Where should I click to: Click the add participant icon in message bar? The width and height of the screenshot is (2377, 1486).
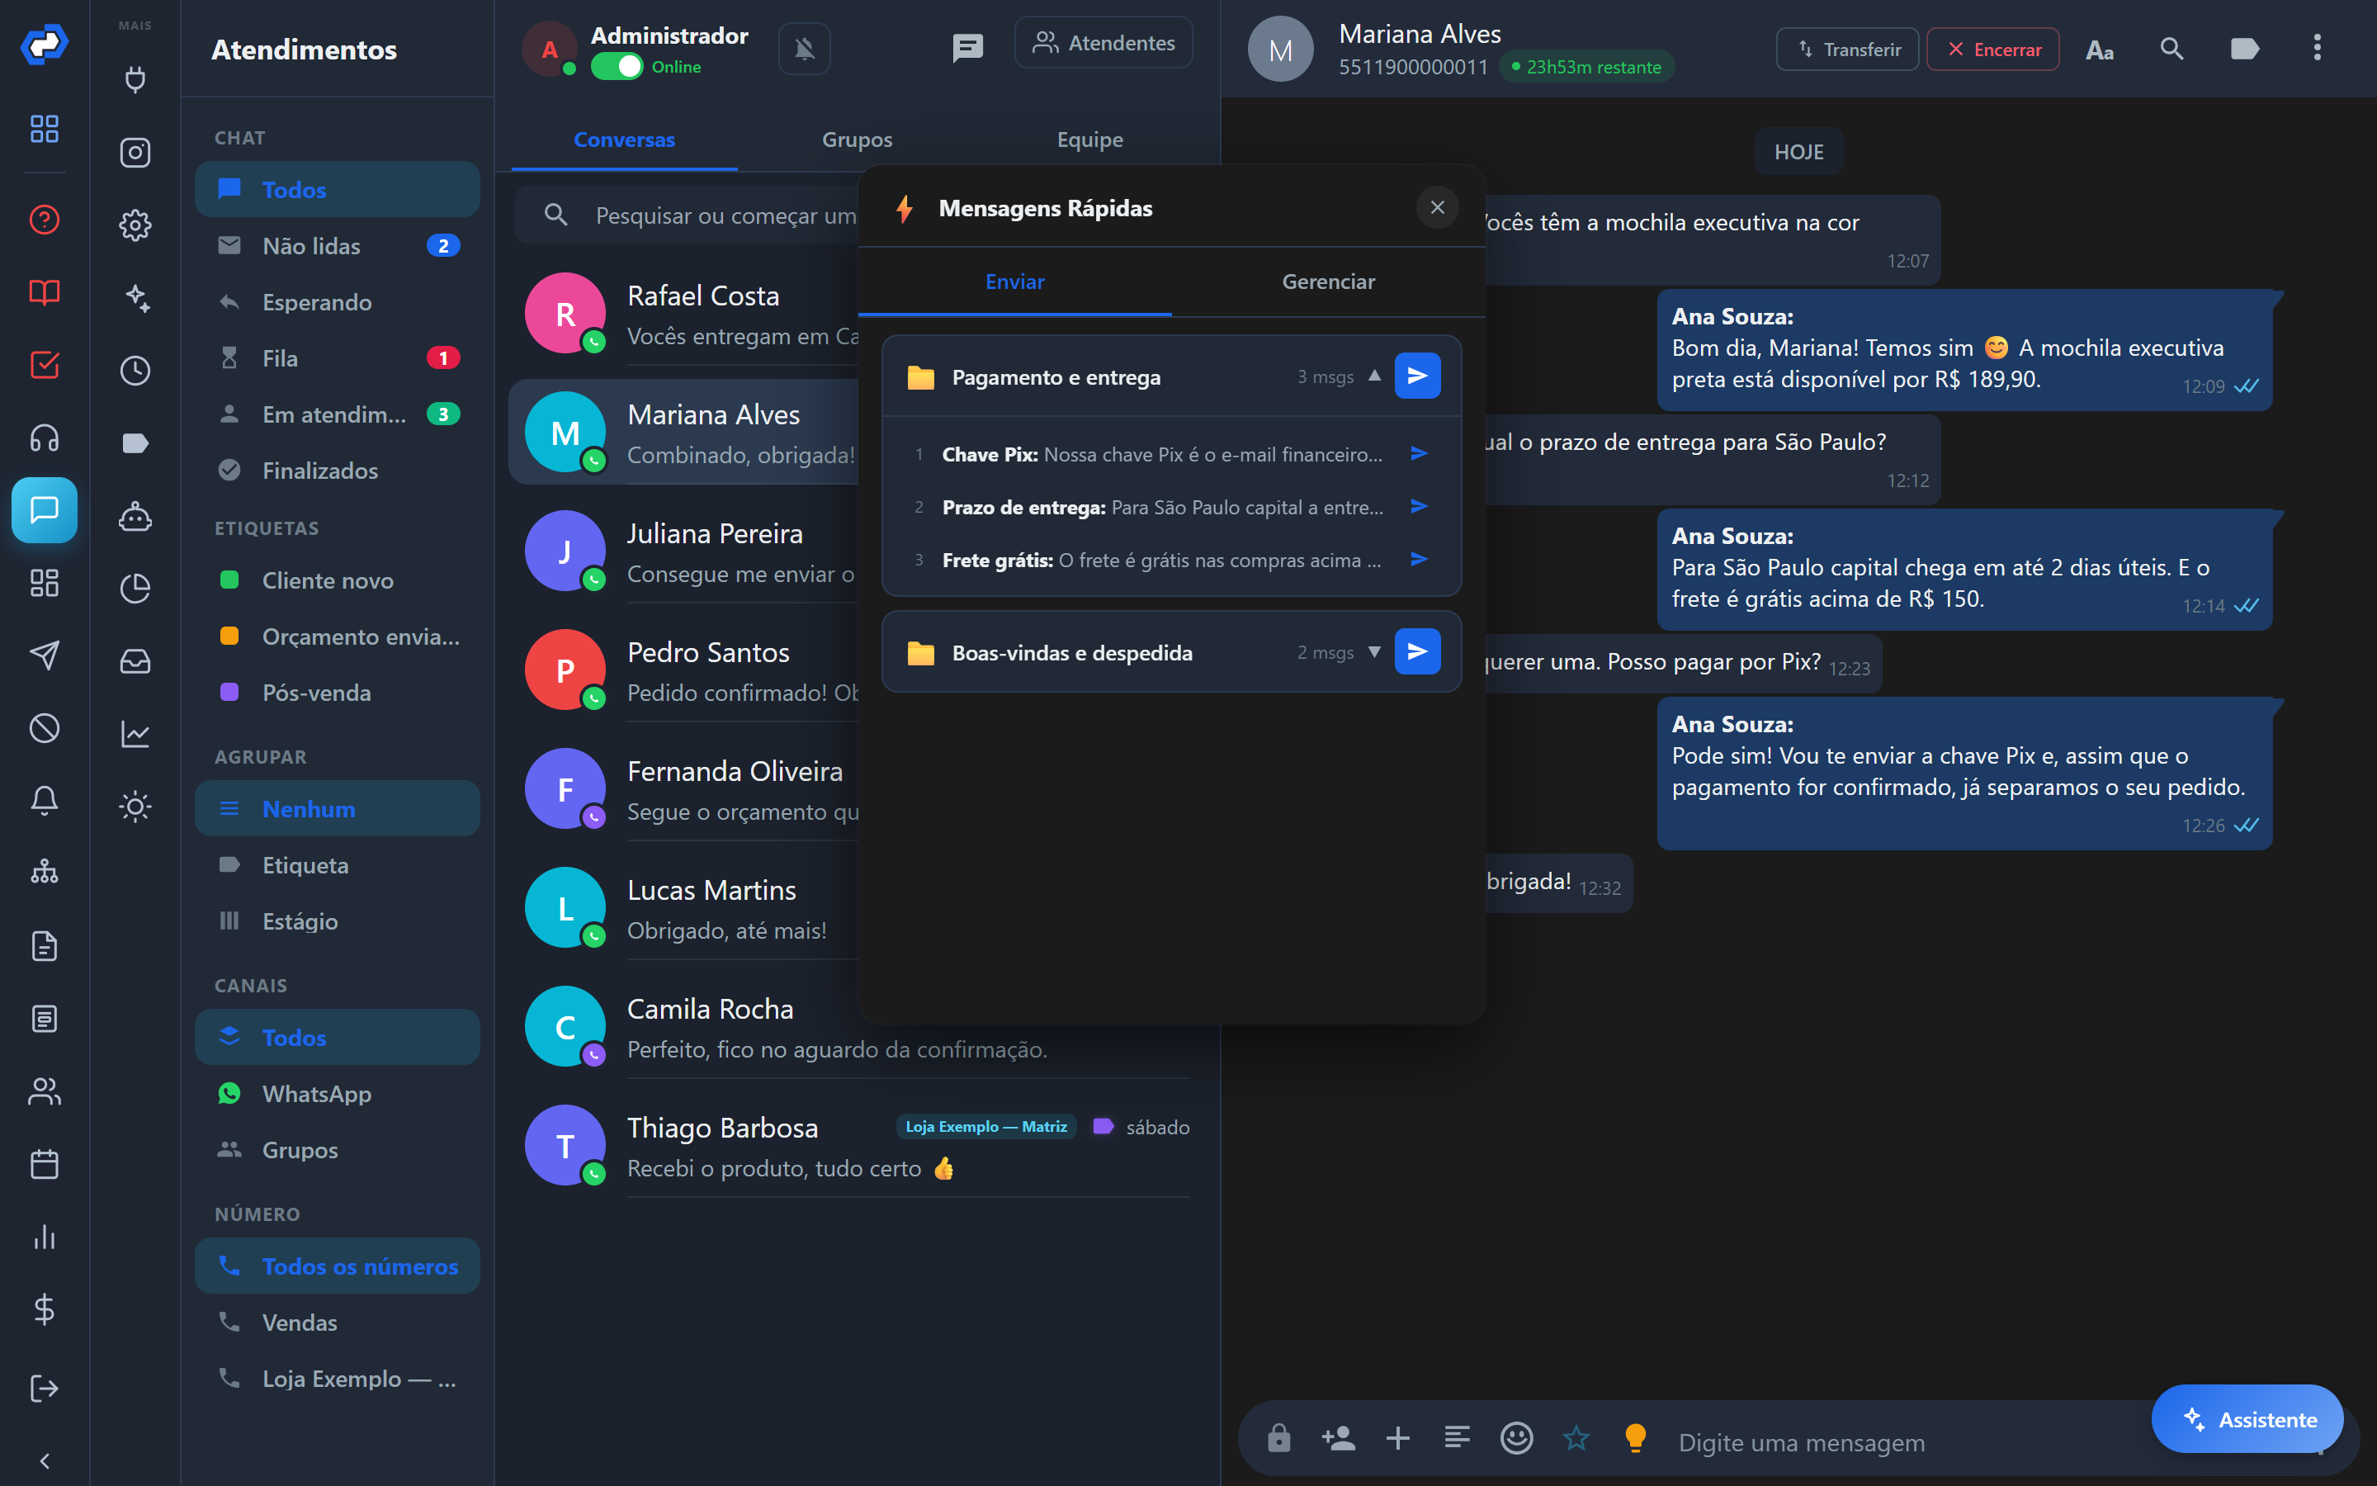(1339, 1439)
